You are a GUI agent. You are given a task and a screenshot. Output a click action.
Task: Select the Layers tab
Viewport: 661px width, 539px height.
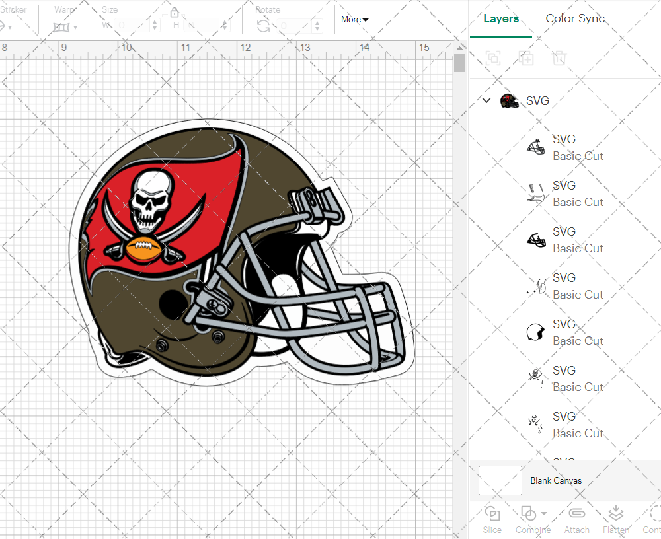click(500, 18)
